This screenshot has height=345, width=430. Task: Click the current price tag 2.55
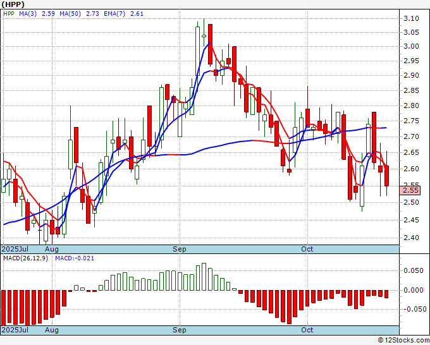tap(410, 190)
